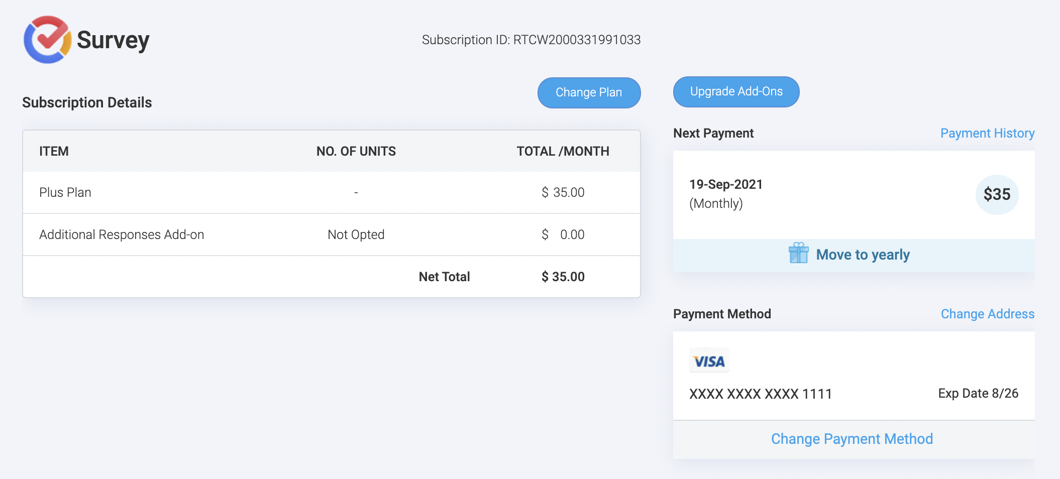Click the TOTAL /MONTH column header
Viewport: 1060px width, 479px height.
click(563, 151)
